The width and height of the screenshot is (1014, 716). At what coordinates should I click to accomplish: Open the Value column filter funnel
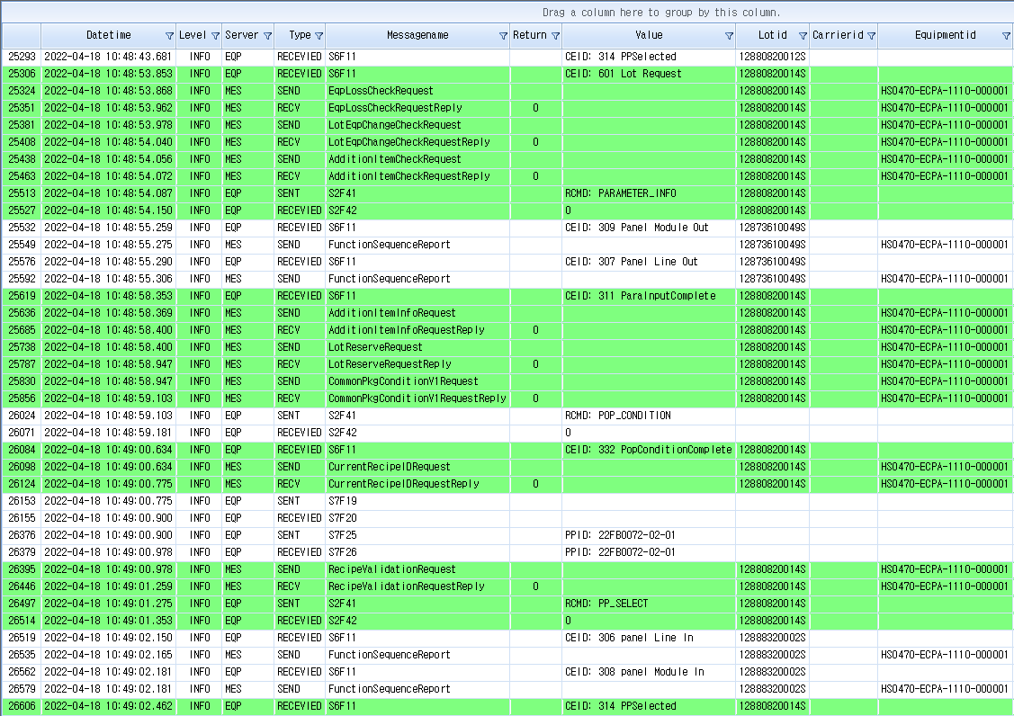pos(729,36)
